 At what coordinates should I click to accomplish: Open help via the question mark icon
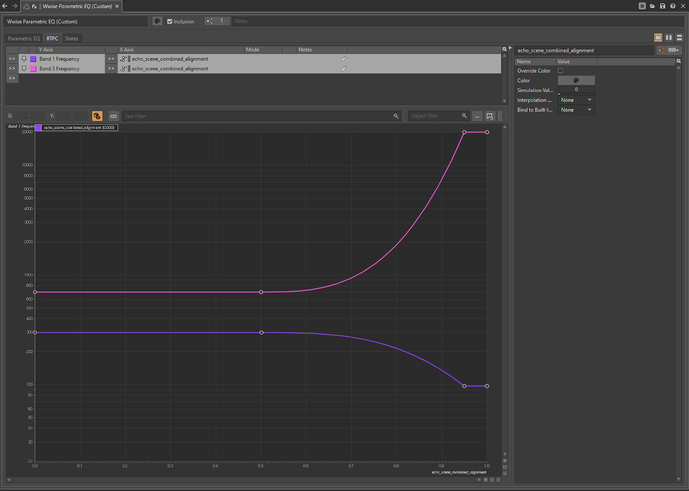tap(673, 6)
